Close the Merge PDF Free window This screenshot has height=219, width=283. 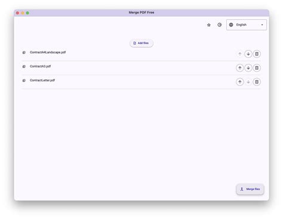[x=17, y=13]
